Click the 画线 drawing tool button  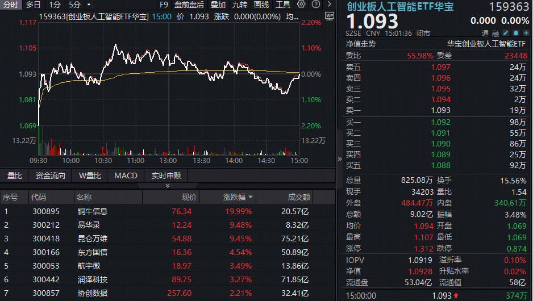261,5
